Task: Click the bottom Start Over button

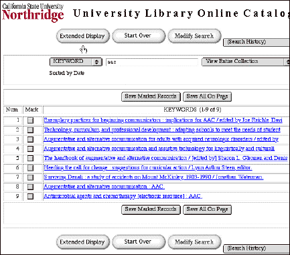Action: (139, 242)
